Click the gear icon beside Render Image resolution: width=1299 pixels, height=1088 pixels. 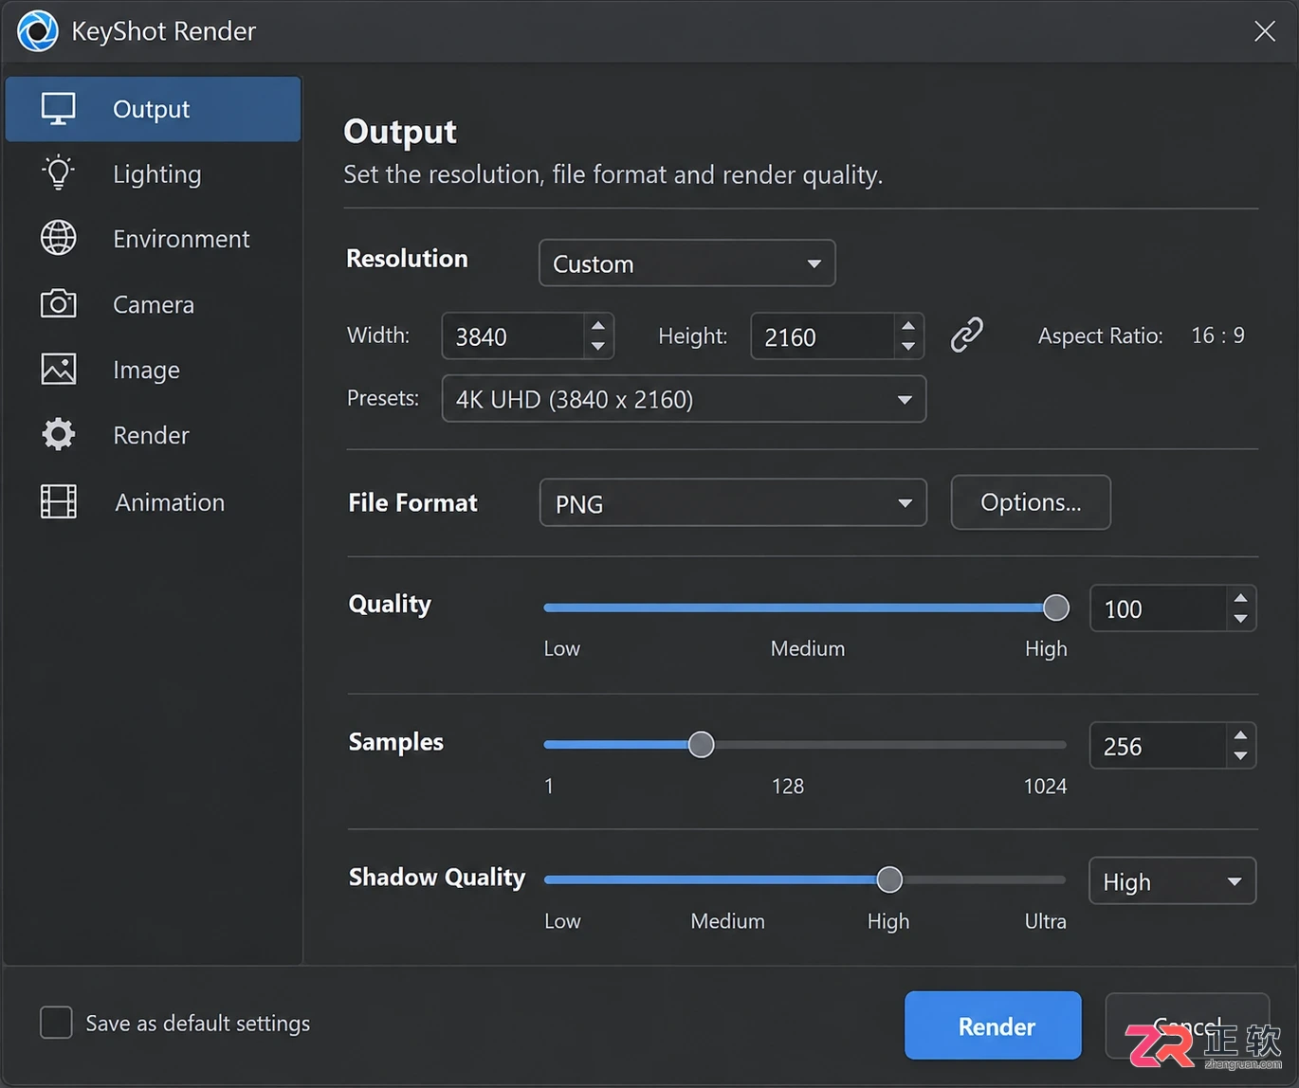[58, 434]
